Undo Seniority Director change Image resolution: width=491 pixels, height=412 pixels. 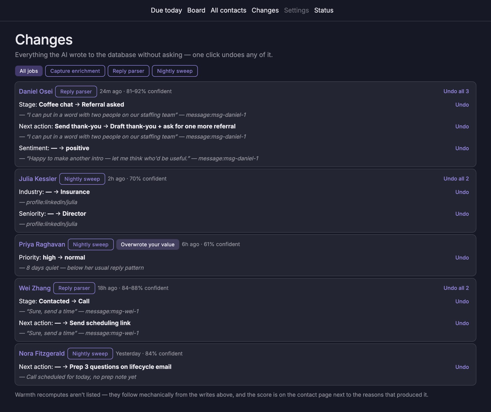coord(462,214)
